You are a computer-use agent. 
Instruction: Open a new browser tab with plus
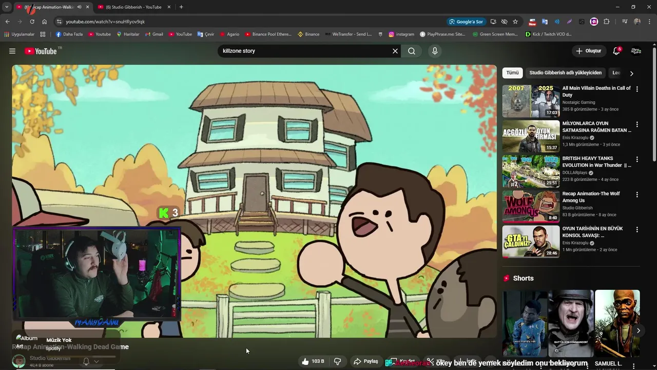click(x=181, y=7)
